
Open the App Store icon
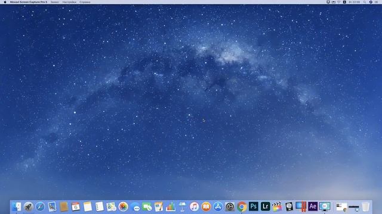[218, 207]
